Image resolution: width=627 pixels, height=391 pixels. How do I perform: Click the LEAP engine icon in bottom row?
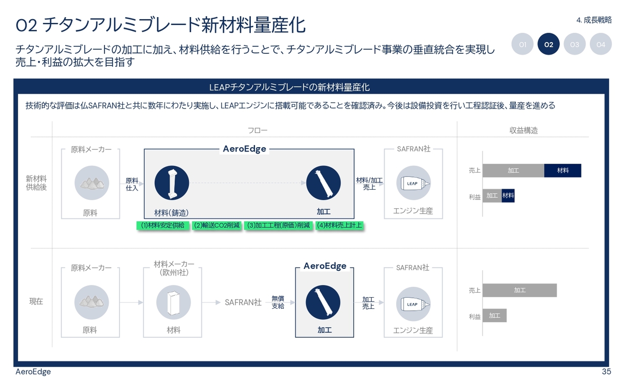pyautogui.click(x=413, y=303)
